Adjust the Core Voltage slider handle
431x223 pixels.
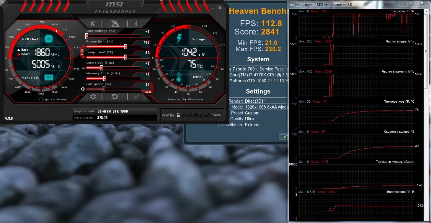click(86, 36)
